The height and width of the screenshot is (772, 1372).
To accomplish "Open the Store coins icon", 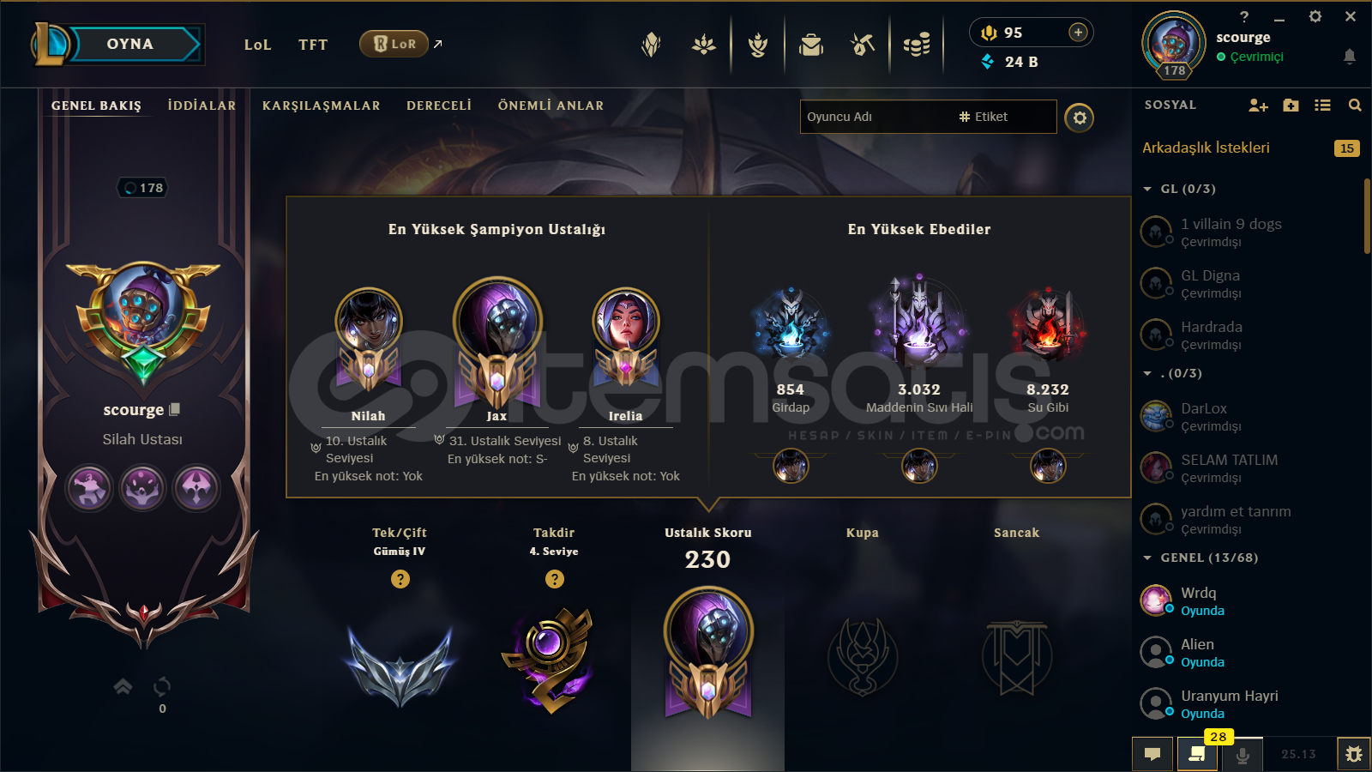I will pos(917,45).
